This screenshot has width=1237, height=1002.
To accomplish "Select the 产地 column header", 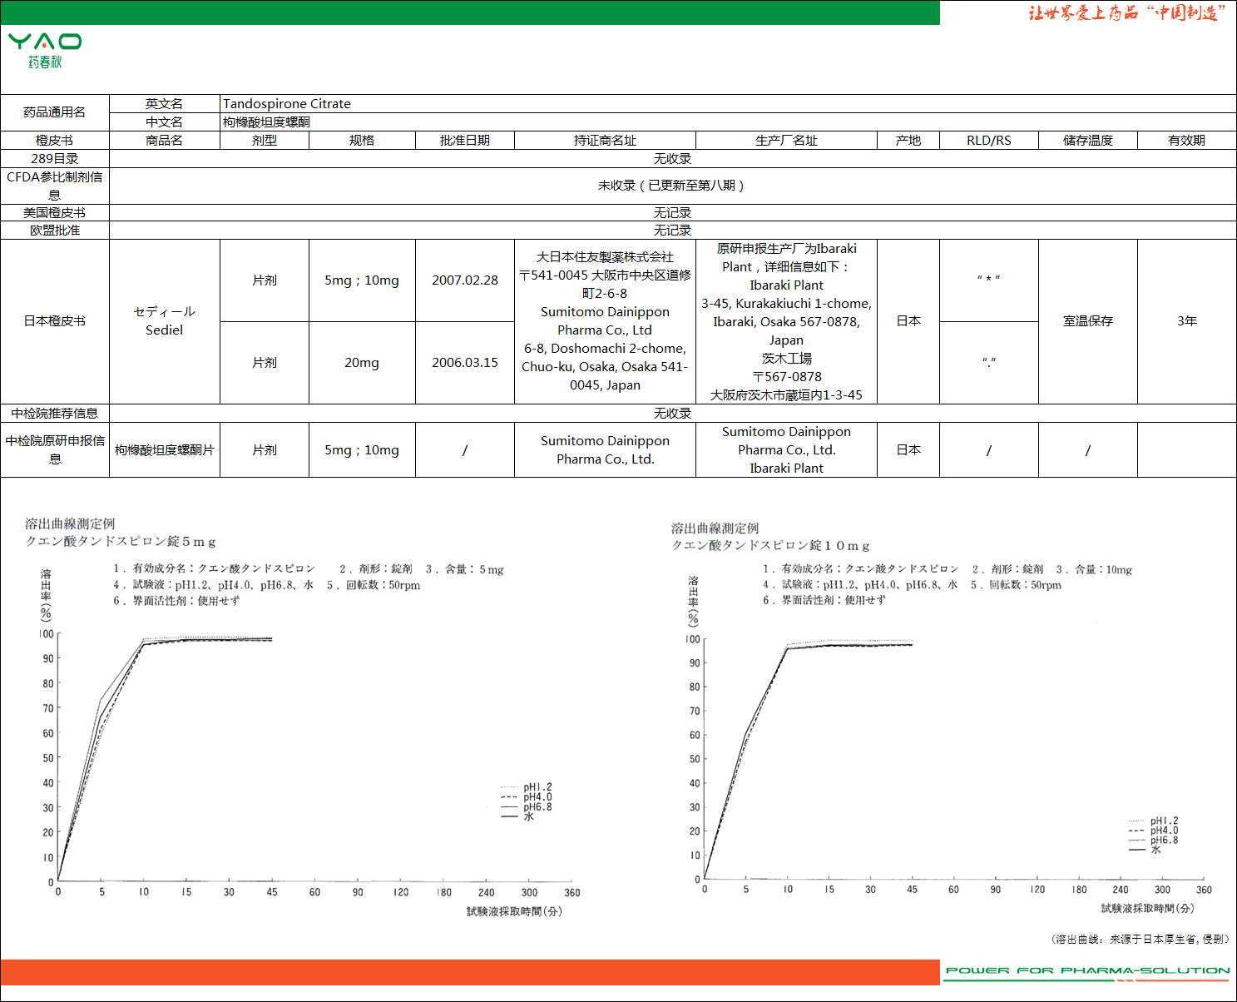I will tap(908, 141).
